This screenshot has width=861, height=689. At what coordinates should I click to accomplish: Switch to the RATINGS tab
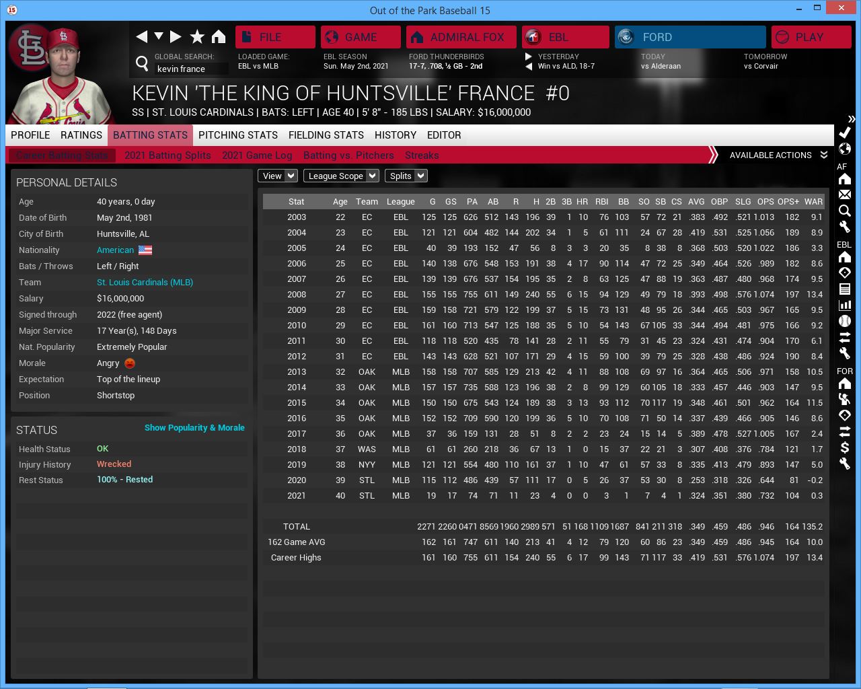pos(81,135)
